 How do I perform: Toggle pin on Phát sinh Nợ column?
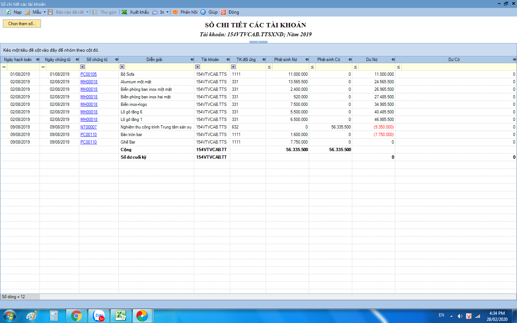pos(307,60)
